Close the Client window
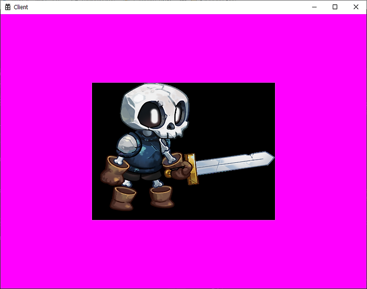Screen dimensions: 367x289 point(356,7)
